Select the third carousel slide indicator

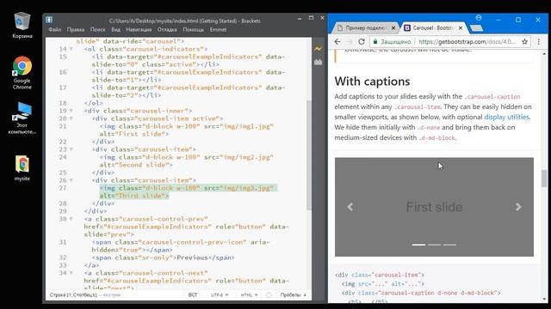449,245
